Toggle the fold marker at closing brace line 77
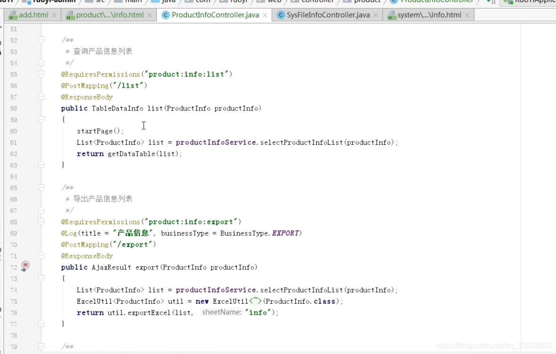 click(41, 323)
